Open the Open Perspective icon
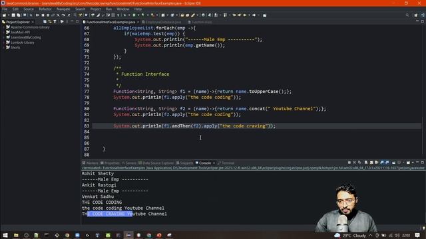Image resolution: width=426 pixels, height=239 pixels. [x=415, y=15]
